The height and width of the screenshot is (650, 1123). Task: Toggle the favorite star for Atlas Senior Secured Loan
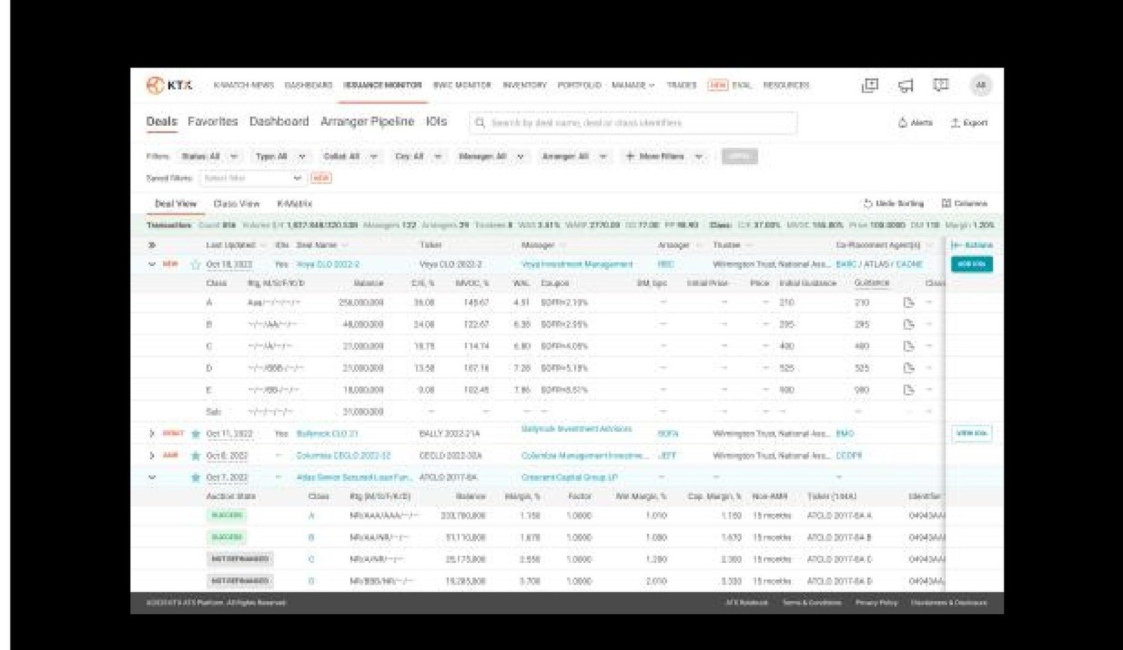(196, 477)
